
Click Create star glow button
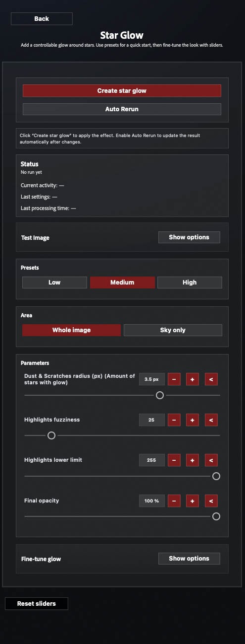point(122,91)
